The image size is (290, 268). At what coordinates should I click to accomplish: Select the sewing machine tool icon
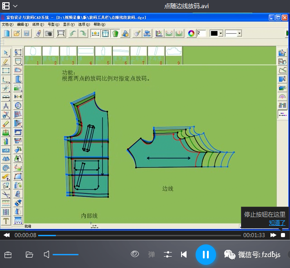(x=18, y=132)
